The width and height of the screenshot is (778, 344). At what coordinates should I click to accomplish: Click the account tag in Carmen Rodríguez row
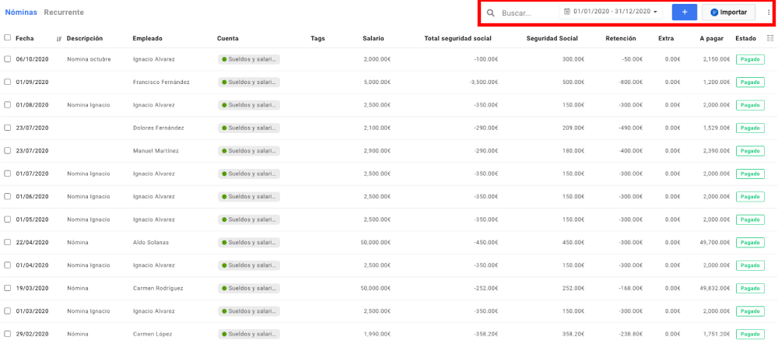[249, 288]
